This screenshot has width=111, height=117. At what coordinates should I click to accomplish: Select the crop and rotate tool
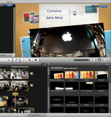point(30,60)
